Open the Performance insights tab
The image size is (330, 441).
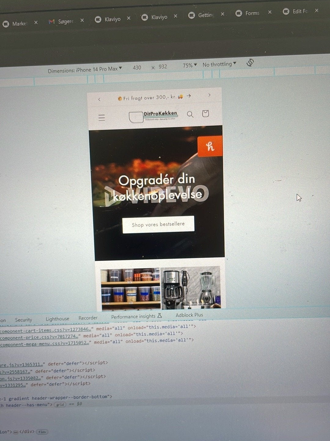coord(136,316)
